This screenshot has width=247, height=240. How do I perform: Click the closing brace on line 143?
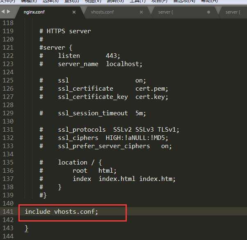[26, 228]
